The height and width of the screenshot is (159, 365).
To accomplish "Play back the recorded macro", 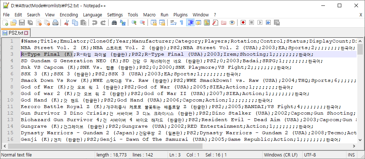I will click(x=260, y=23).
